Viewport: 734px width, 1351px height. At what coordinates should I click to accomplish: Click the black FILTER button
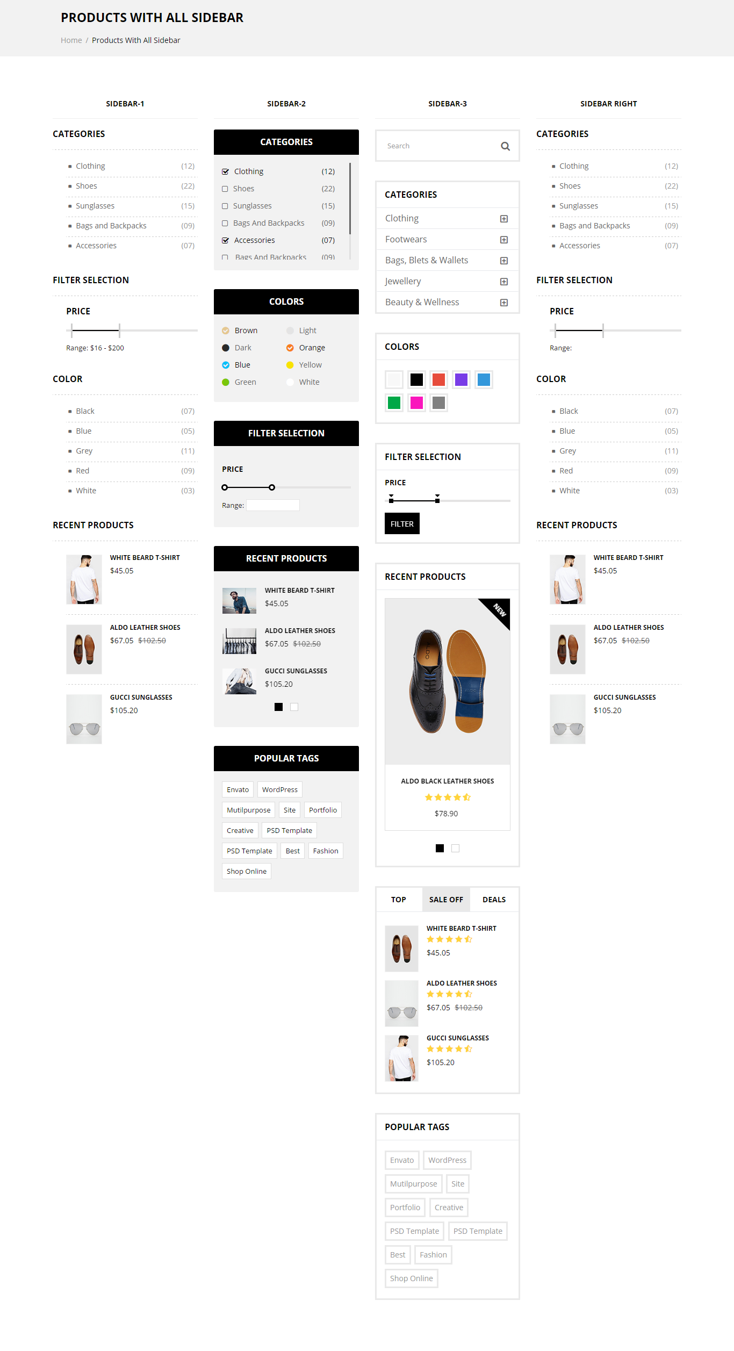point(402,524)
